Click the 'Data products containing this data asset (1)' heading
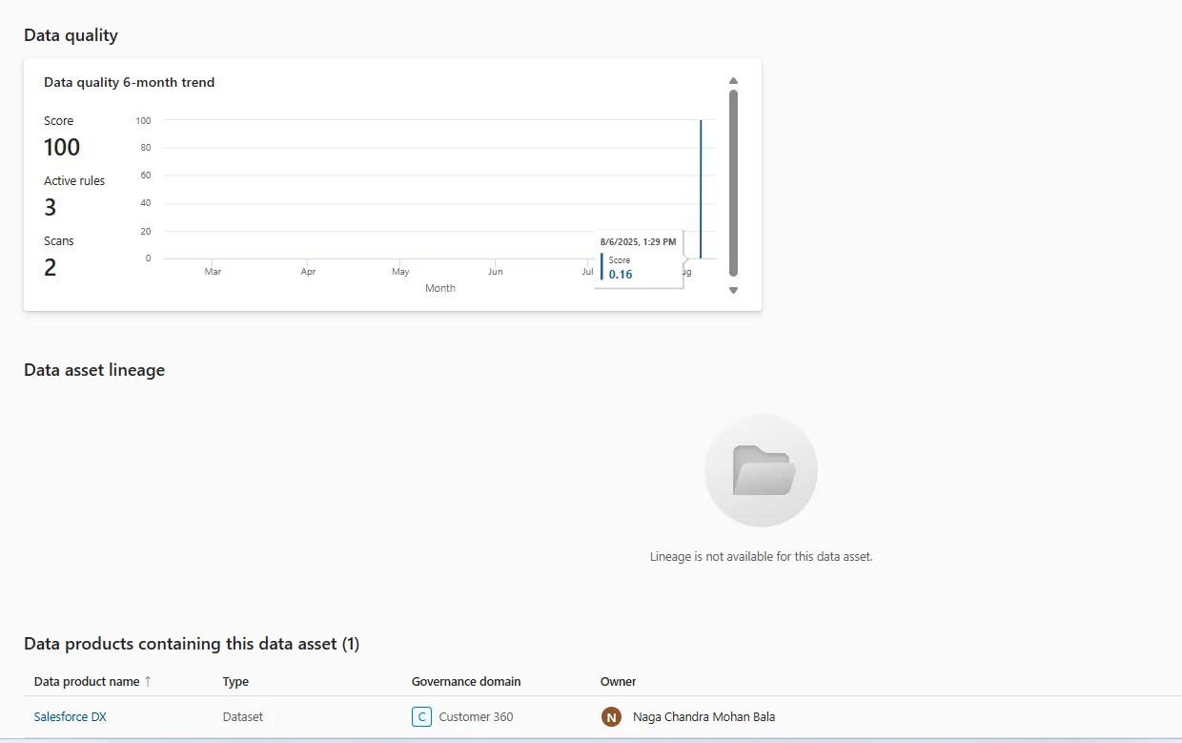This screenshot has height=743, width=1182. pyautogui.click(x=192, y=644)
